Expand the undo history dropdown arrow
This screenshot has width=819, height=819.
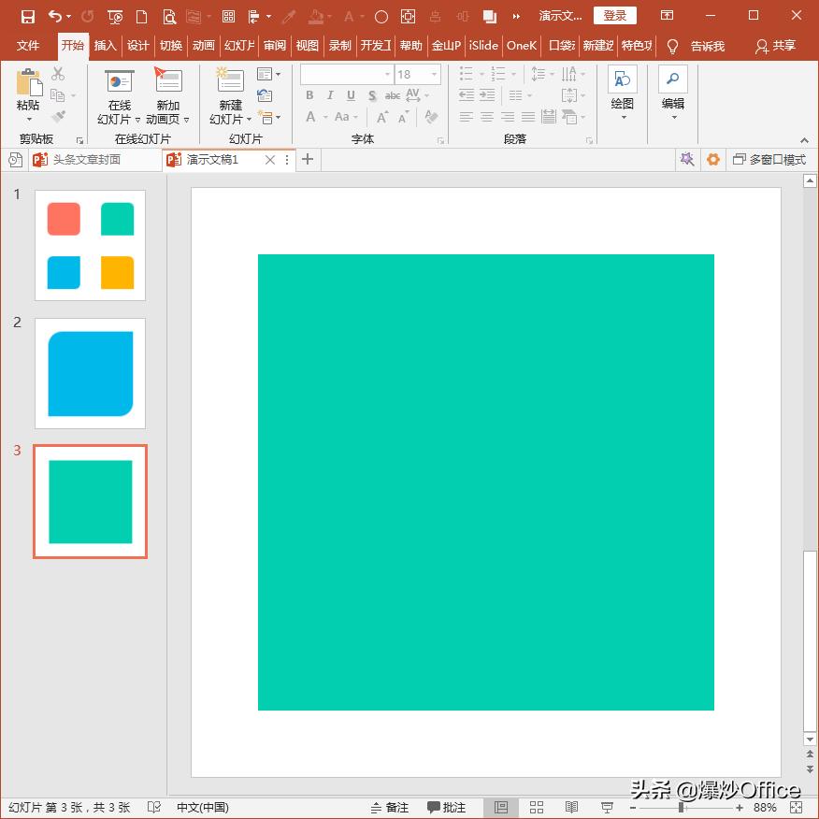click(69, 17)
